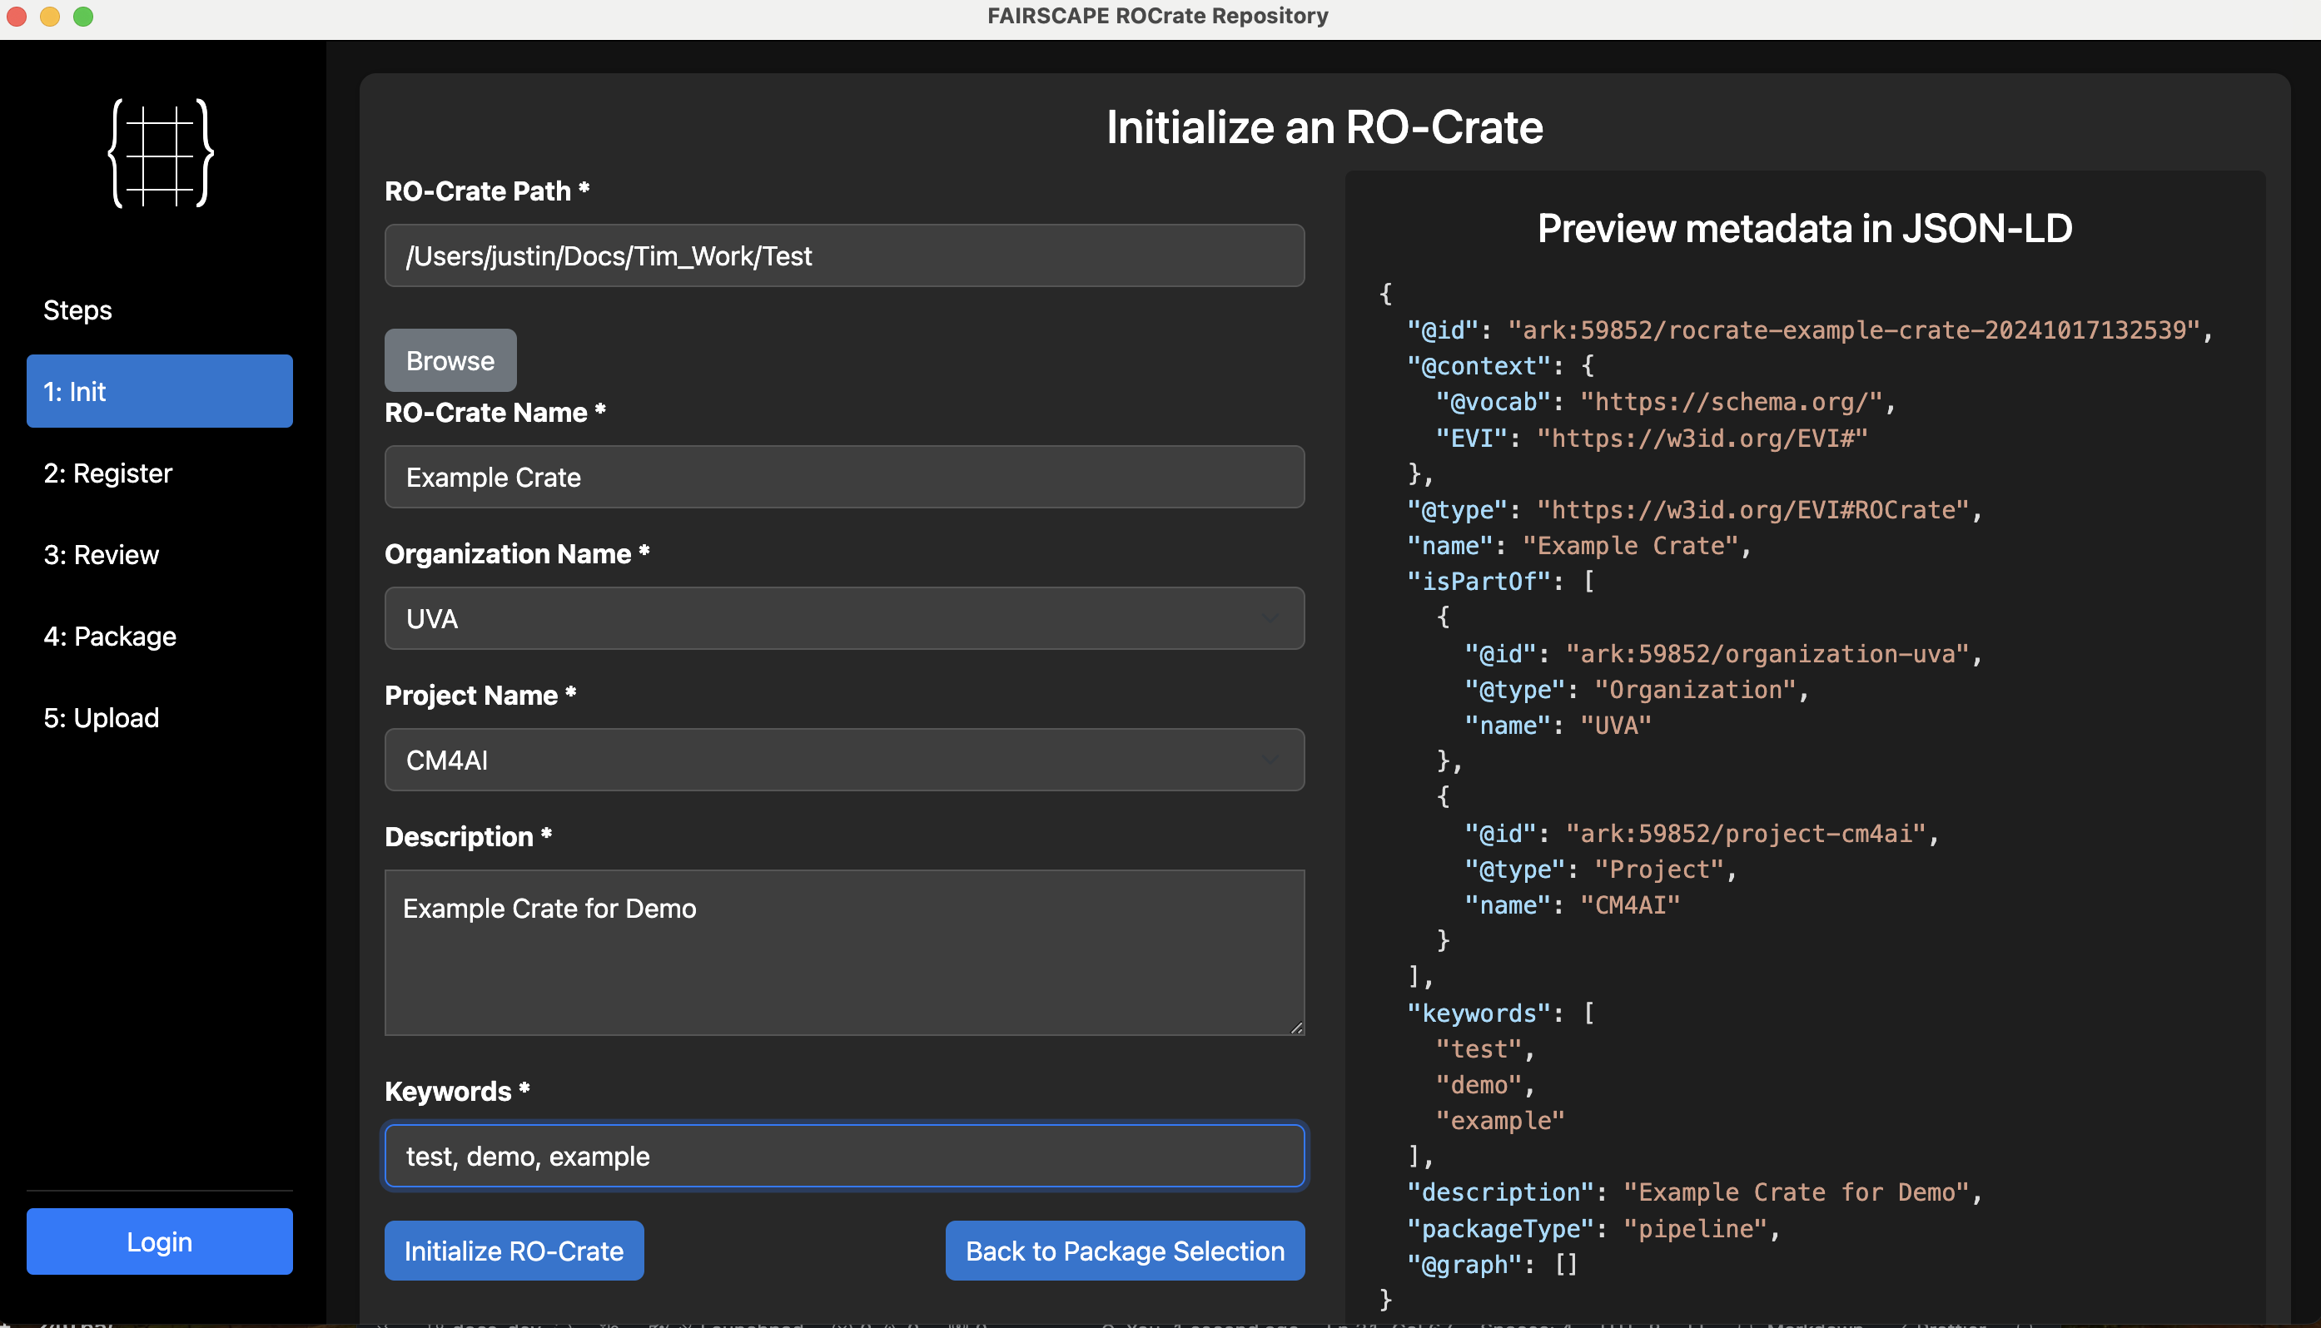Click Back to Package Selection button

[1125, 1251]
